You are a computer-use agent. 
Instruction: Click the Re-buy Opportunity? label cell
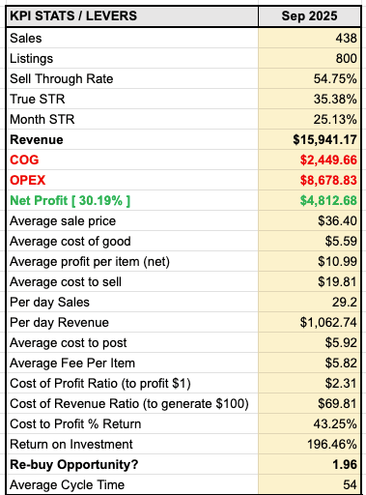point(132,464)
